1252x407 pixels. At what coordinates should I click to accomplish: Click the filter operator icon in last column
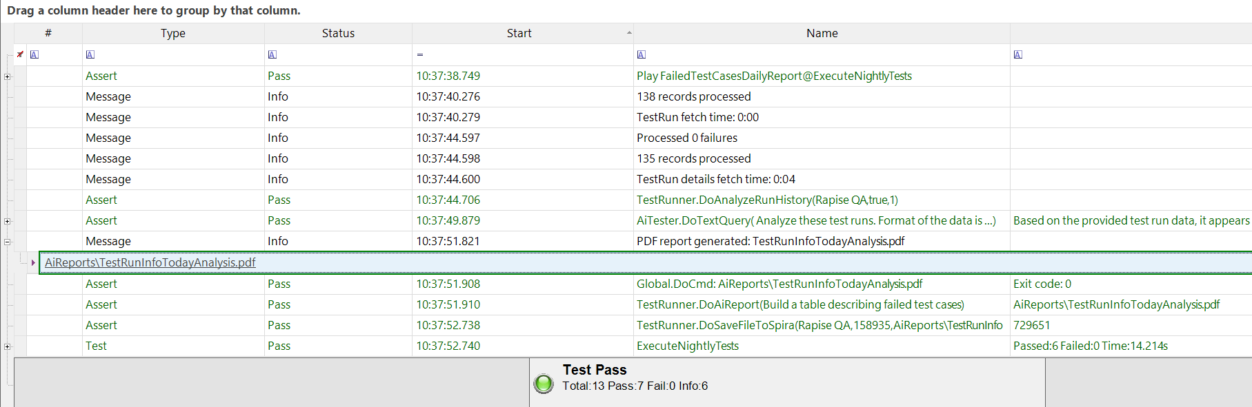click(1017, 54)
